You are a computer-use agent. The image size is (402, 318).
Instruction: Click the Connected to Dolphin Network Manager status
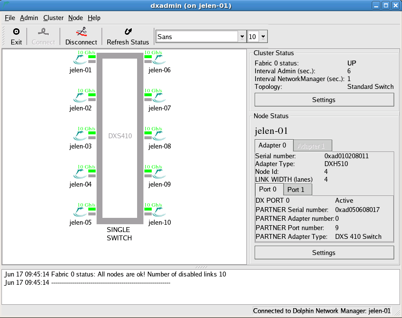(322, 311)
